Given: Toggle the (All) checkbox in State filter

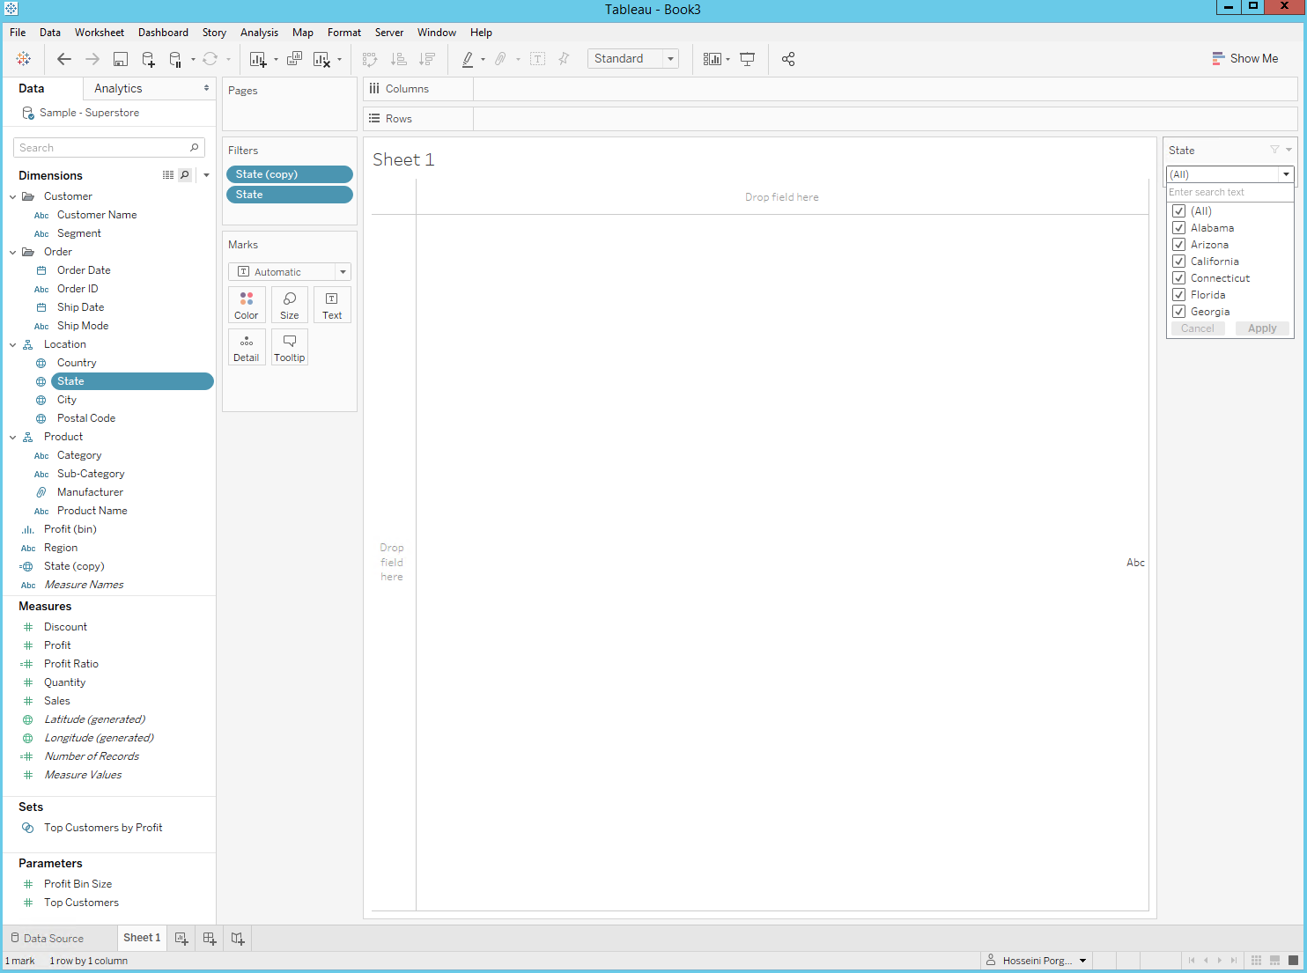Looking at the screenshot, I should (x=1178, y=211).
